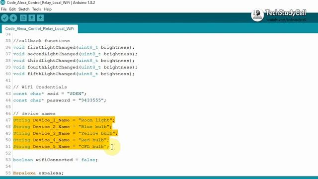The height and width of the screenshot is (179, 318).
Task: Click the Upload arrow button
Action: [x=13, y=18]
